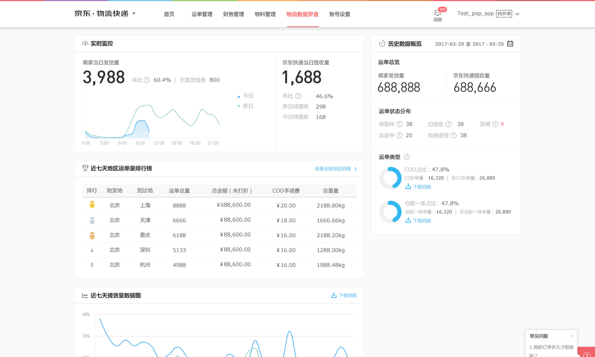This screenshot has width=595, height=357.
Task: Click 重庆 destination cell
Action: click(145, 235)
